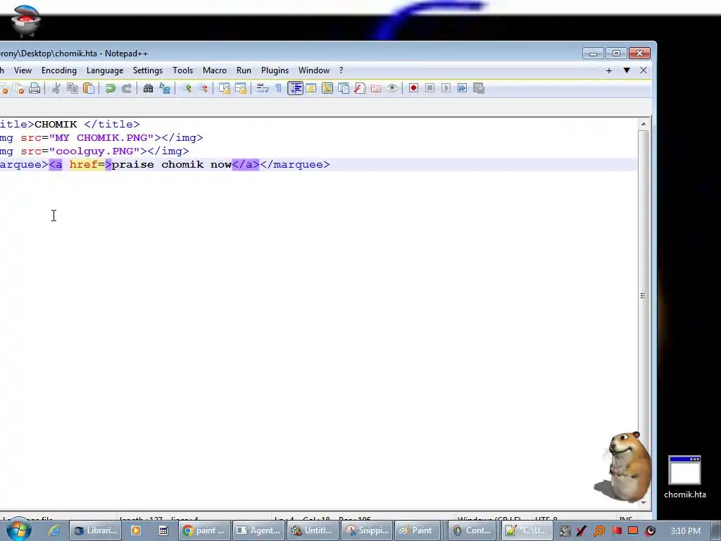Click the plus button in the menu bar
Screen dimensions: 721x541
click(609, 70)
